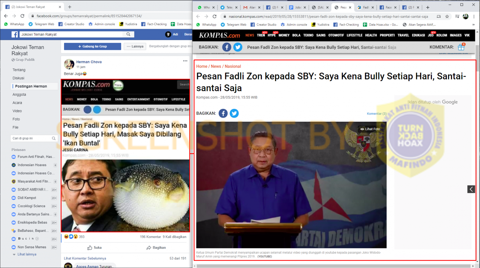Screen dimensions: 480x268
Task: Share via Twitter icon in sticky BAGIKAN bar
Action: tap(238, 47)
